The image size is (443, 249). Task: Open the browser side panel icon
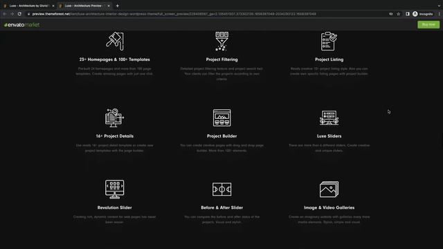tap(408, 14)
